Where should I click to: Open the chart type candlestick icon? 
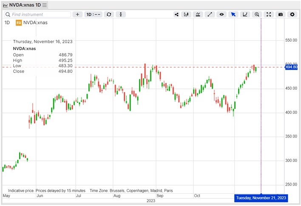click(x=186, y=14)
